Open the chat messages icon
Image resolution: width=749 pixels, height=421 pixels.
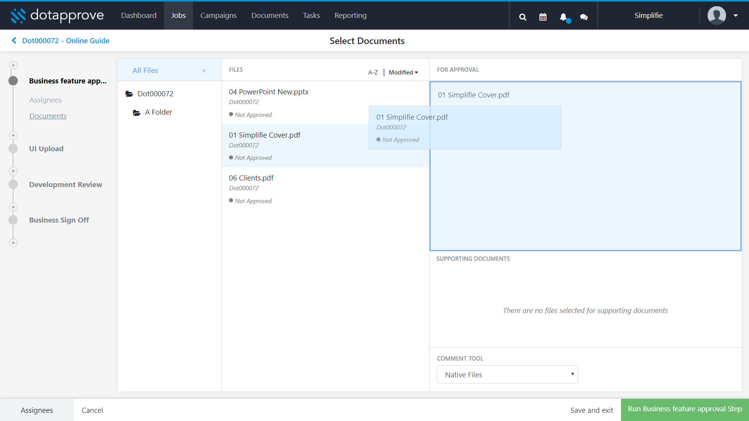point(584,17)
